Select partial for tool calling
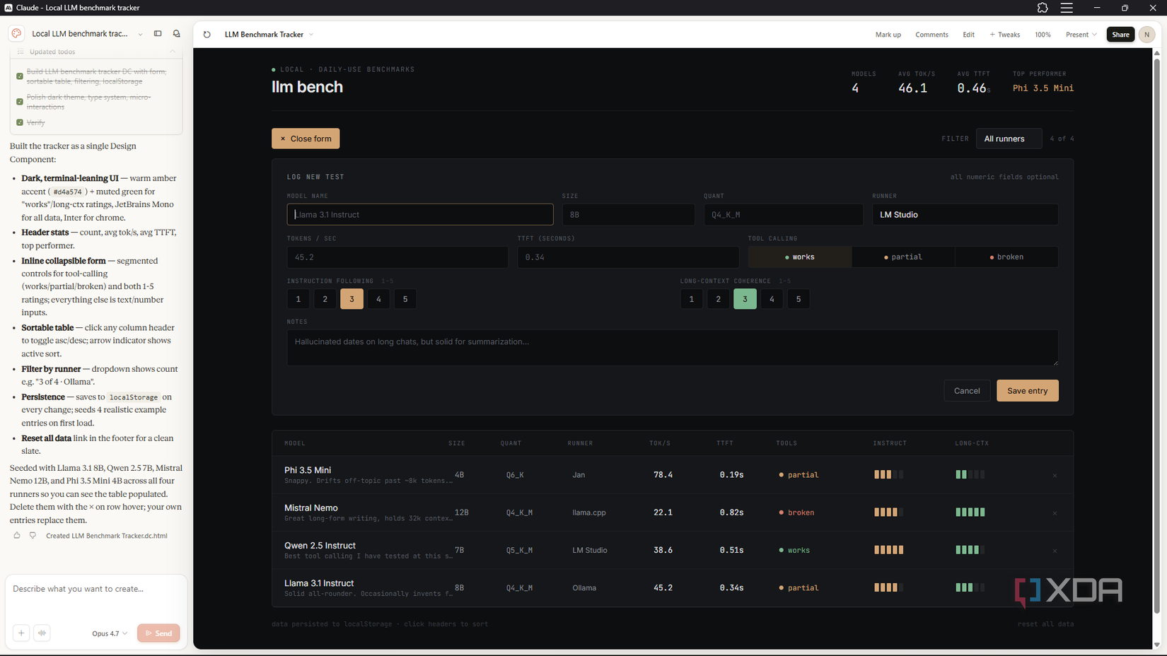This screenshot has height=656, width=1167. click(x=903, y=257)
